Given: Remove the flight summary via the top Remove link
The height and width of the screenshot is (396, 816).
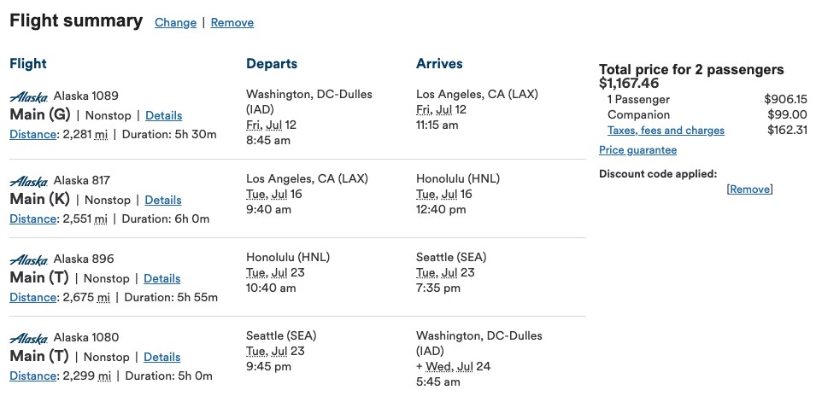Looking at the screenshot, I should [232, 23].
